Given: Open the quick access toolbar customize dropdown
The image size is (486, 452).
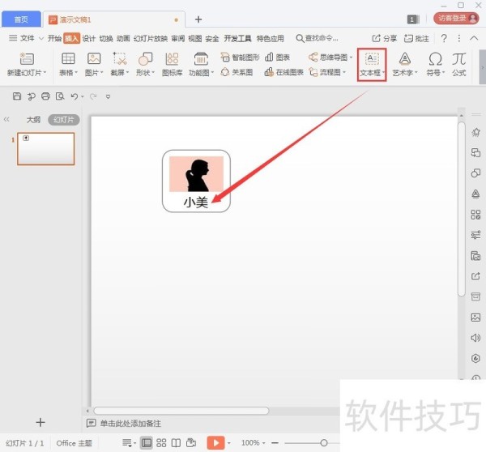Looking at the screenshot, I should 108,96.
